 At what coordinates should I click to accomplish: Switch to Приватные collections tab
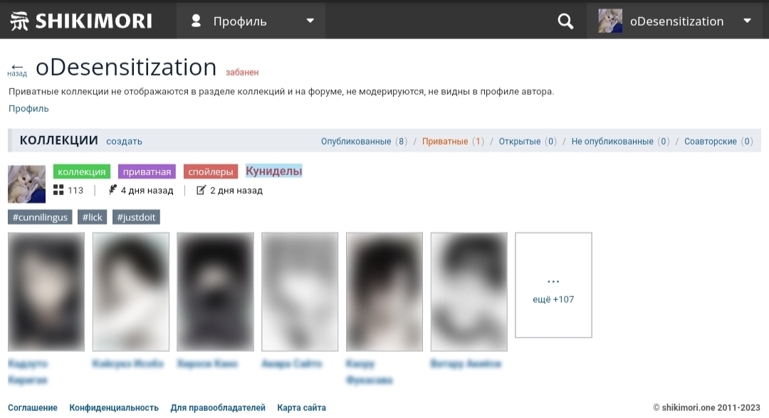[453, 141]
